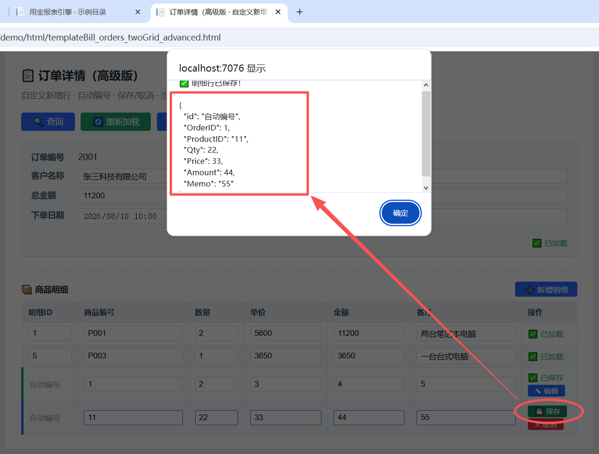Click the dialog scrollbar up arrow

426,85
